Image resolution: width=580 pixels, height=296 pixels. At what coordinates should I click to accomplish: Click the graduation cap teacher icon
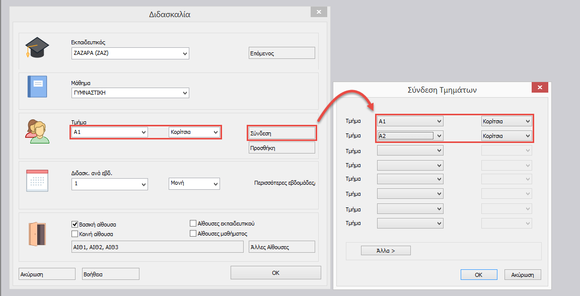(34, 48)
